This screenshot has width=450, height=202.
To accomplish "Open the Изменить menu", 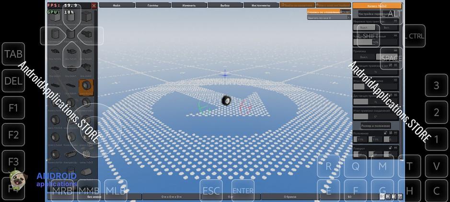I will click(x=189, y=5).
